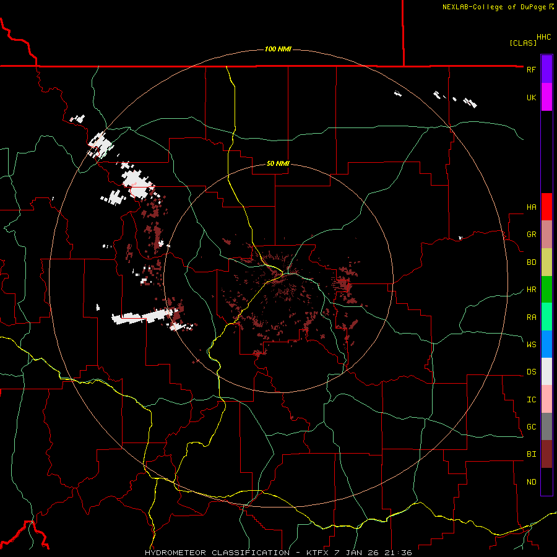The width and height of the screenshot is (557, 557).
Task: Click the HHC product label
Action: click(544, 37)
